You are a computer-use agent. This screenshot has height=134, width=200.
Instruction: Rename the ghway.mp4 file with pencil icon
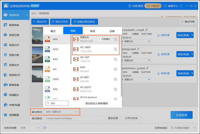tap(138, 49)
